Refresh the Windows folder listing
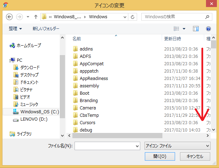Viewport: 219px width, 168px height. [x=133, y=17]
